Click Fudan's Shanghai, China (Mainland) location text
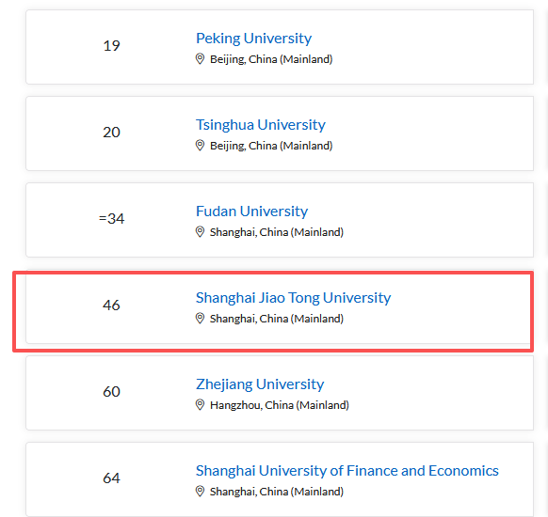The image size is (548, 517). tap(277, 232)
